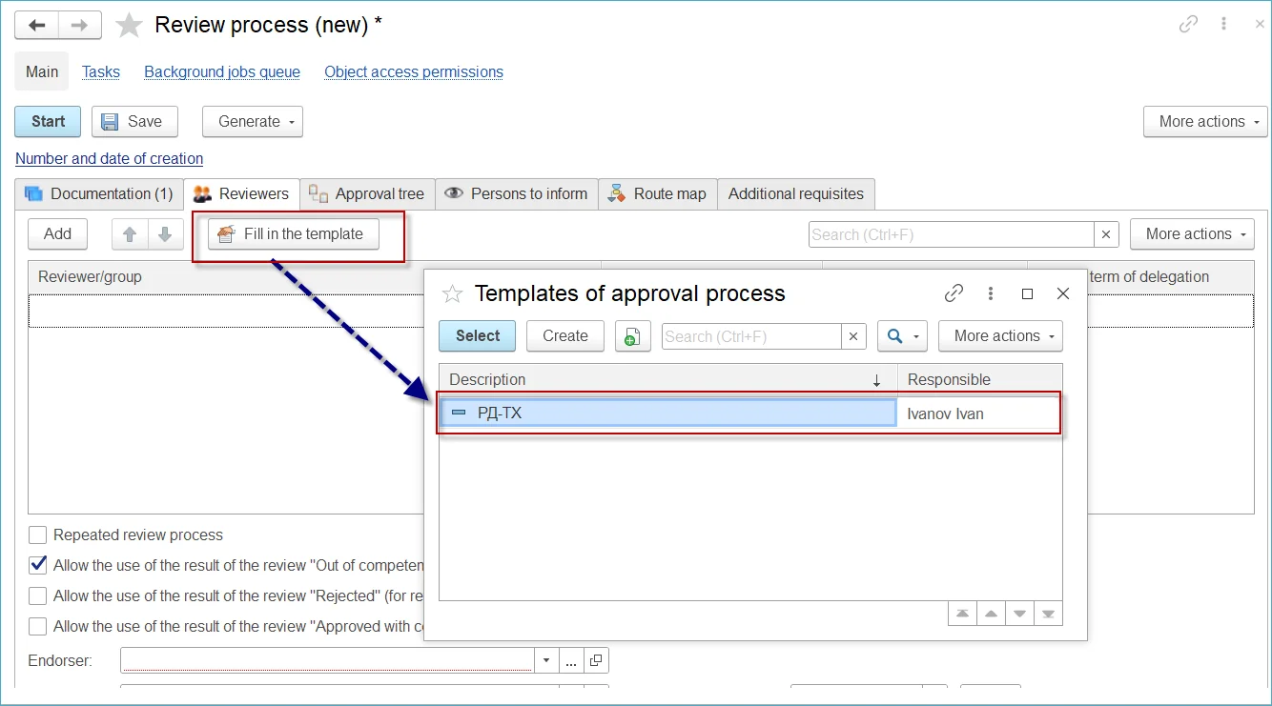
Task: Open the Endorser dropdown arrow
Action: coord(546,660)
